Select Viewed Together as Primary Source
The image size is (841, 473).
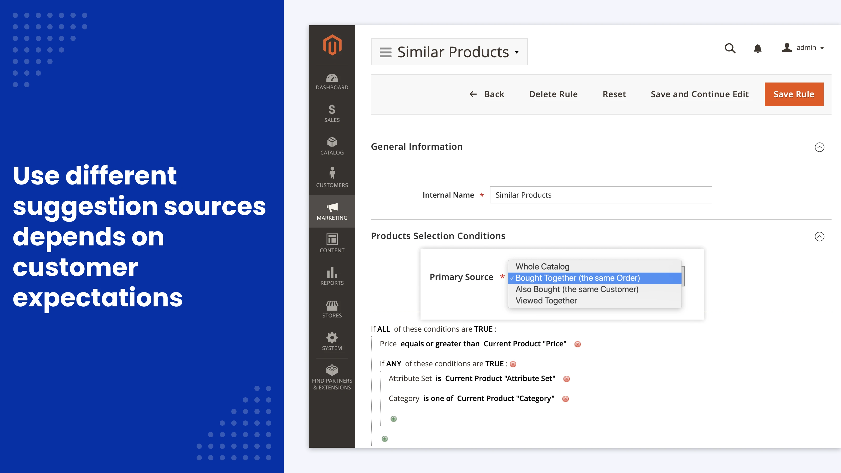pyautogui.click(x=546, y=300)
